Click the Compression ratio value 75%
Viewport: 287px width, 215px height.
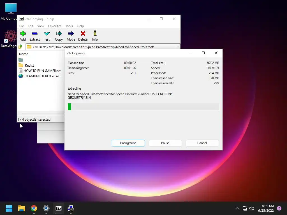tap(216, 83)
